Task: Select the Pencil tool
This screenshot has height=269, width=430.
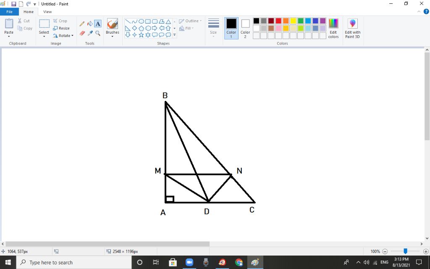Action: (82, 24)
